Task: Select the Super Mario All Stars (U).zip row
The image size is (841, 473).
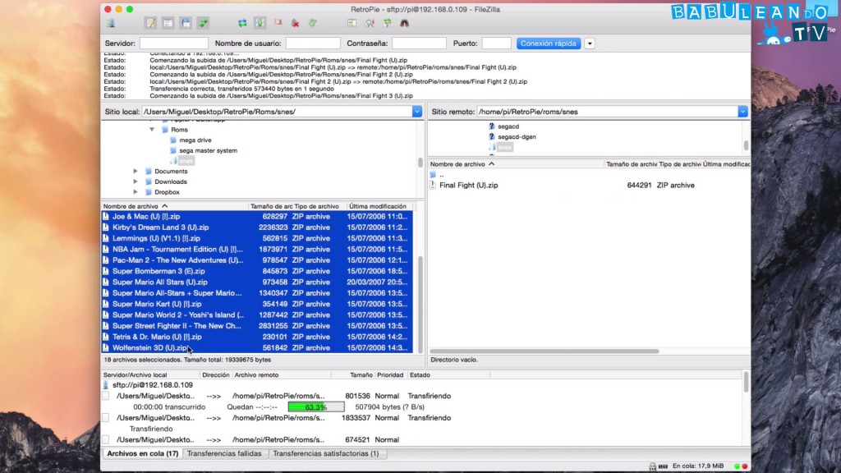Action: (x=257, y=282)
